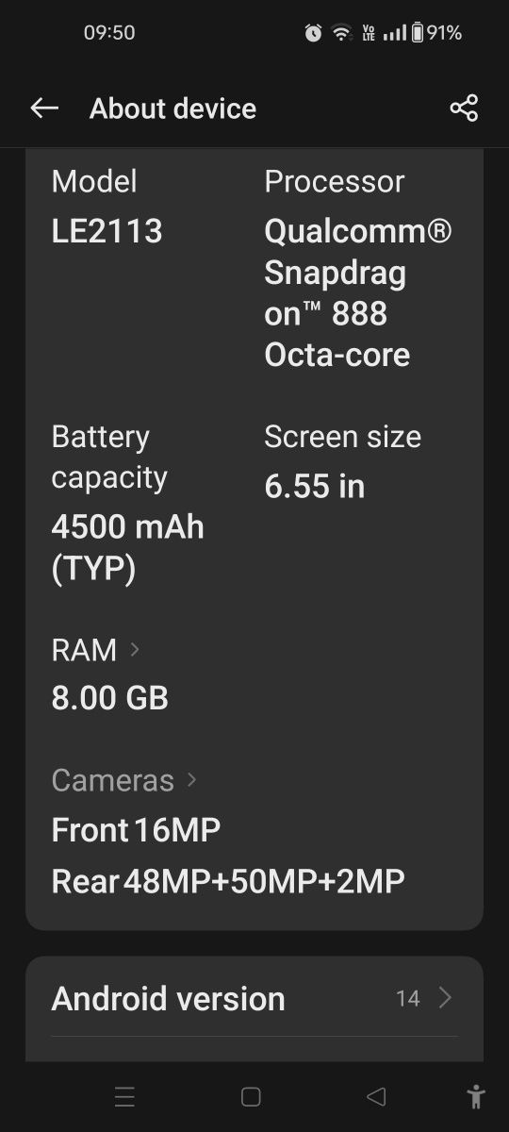Screen dimensions: 509x1132
Task: Open the accessibility shortcut icon
Action: click(476, 1096)
